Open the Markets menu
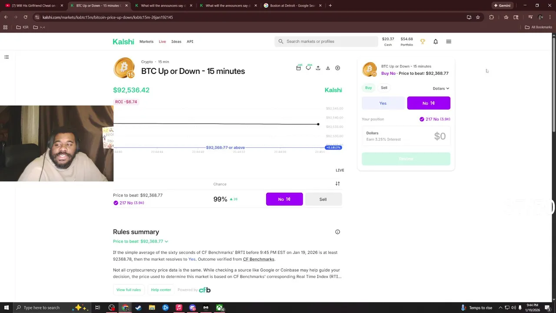556x313 pixels. (146, 42)
